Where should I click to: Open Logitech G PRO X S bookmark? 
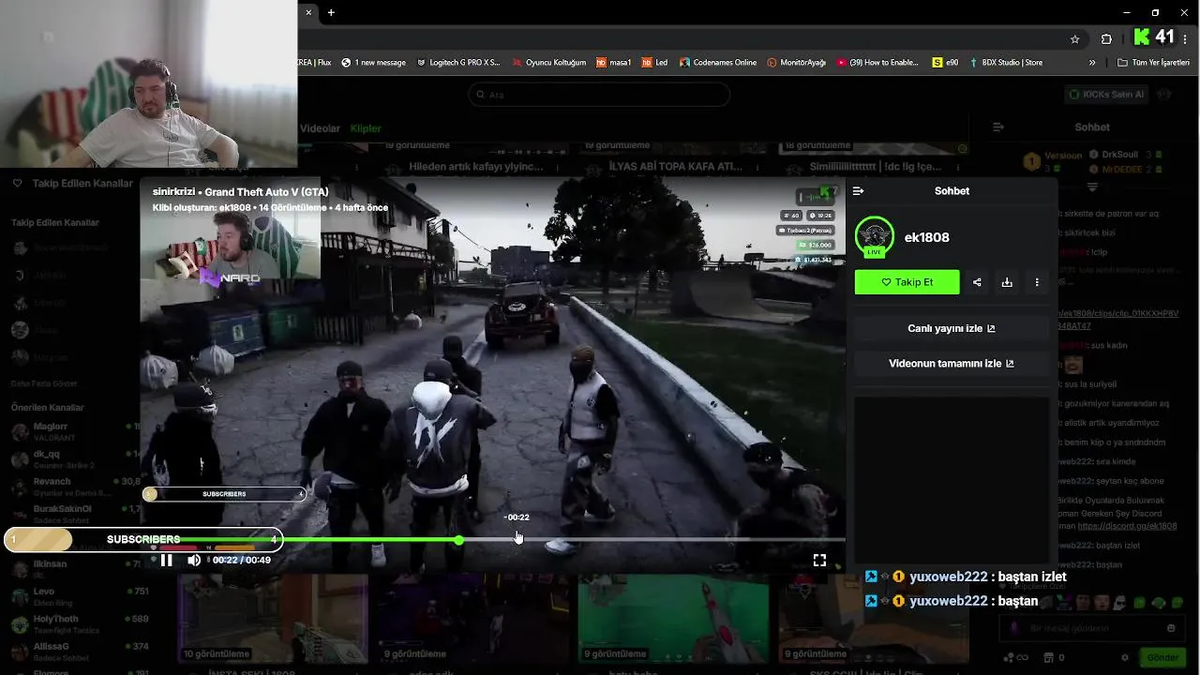click(458, 63)
